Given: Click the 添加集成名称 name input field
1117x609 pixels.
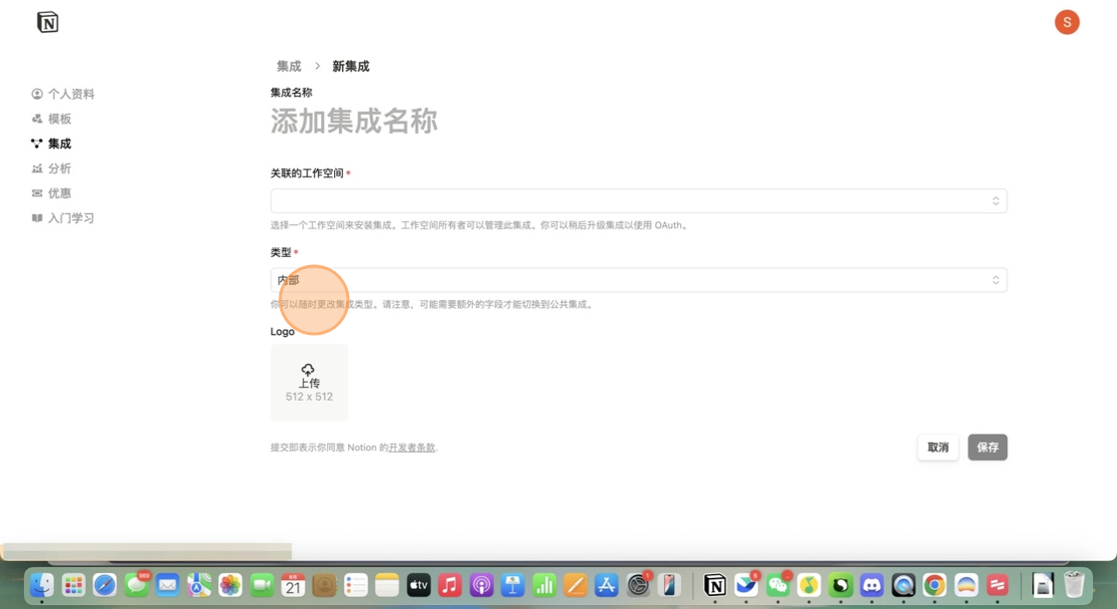Looking at the screenshot, I should tap(353, 122).
